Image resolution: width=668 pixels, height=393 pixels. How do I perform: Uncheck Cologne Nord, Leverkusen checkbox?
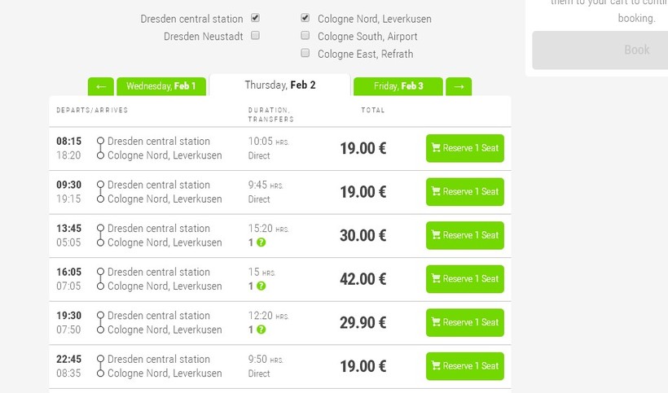(305, 18)
